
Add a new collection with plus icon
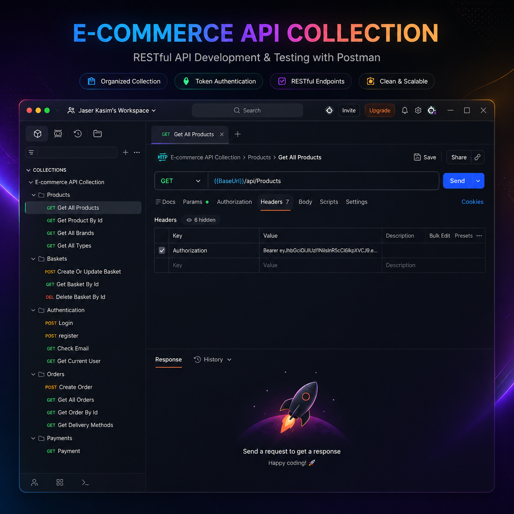click(x=125, y=152)
